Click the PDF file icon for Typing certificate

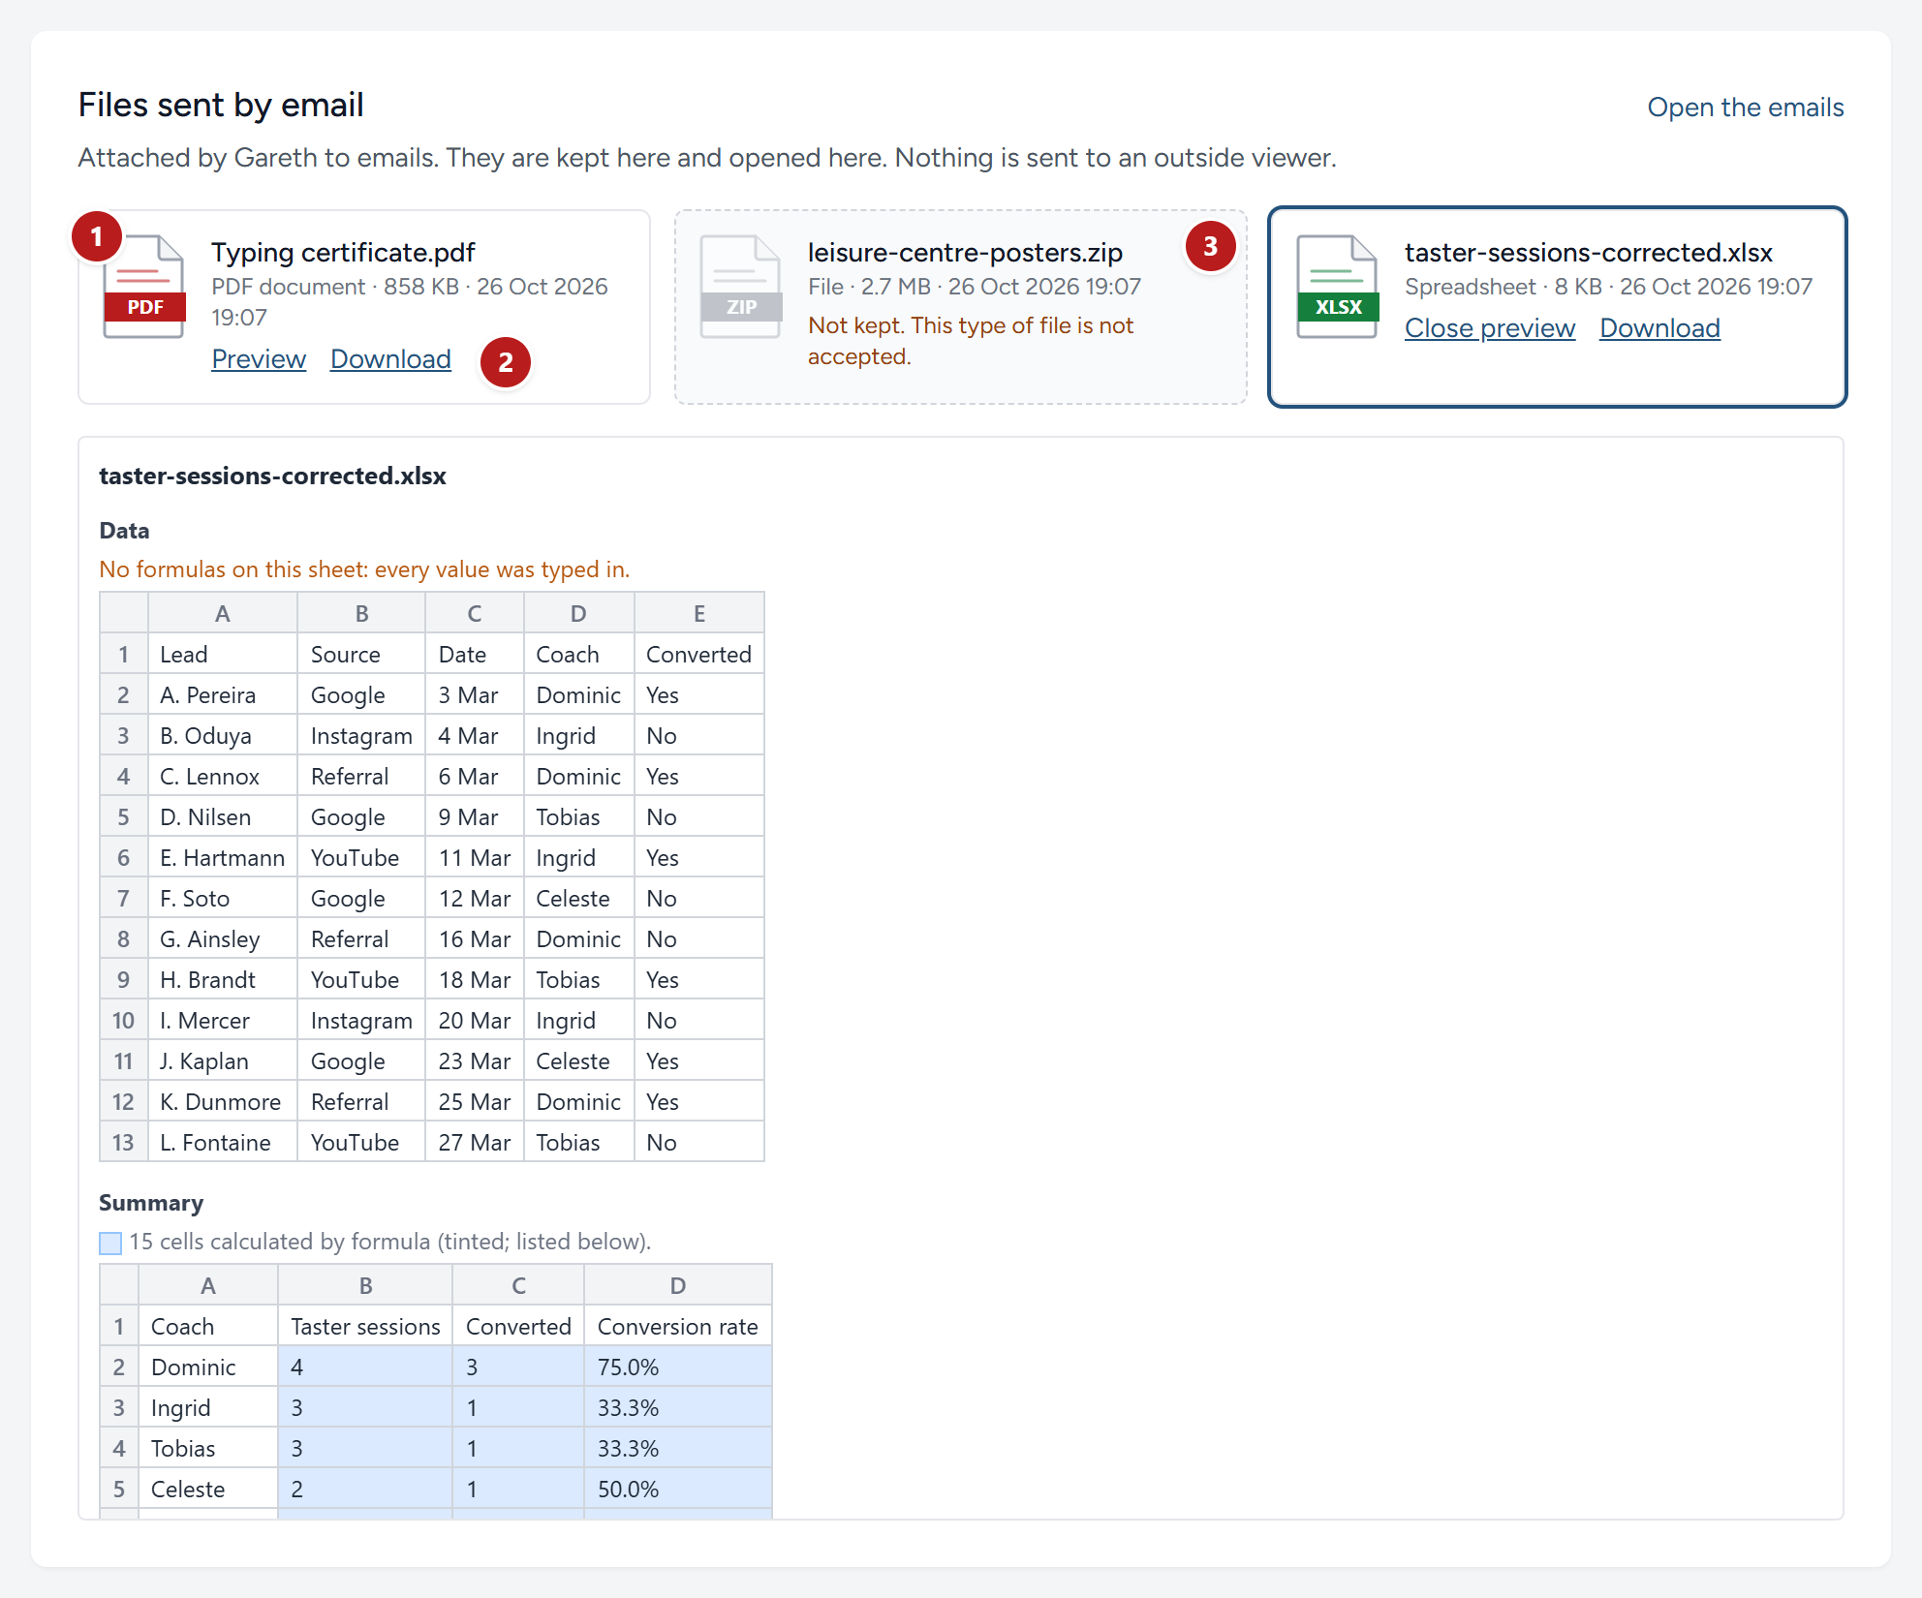(144, 287)
